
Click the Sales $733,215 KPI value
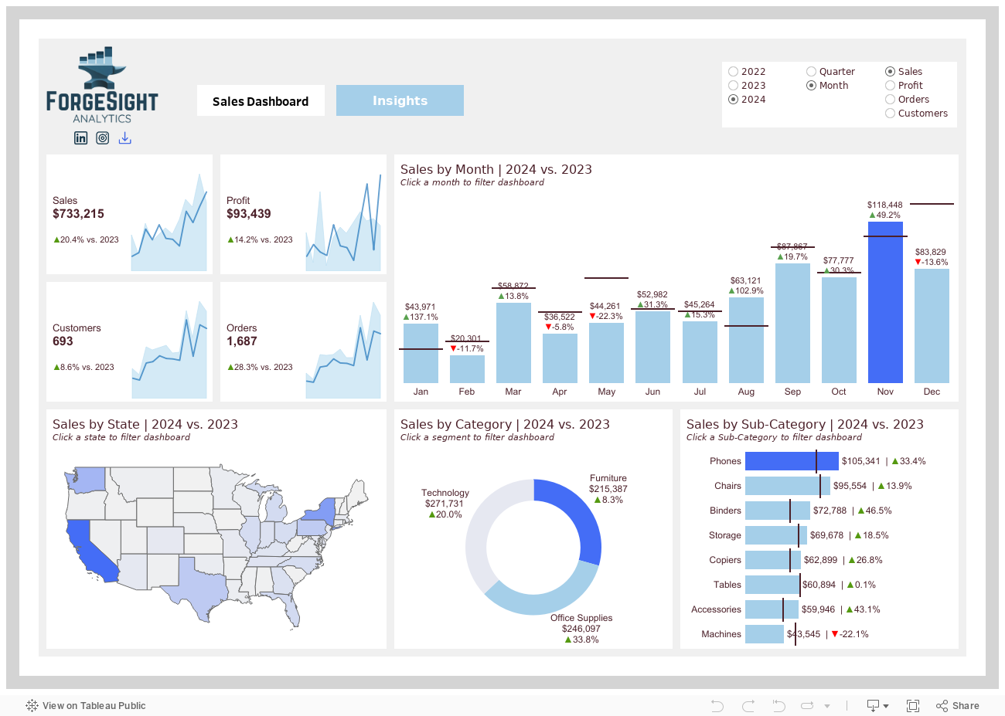pyautogui.click(x=78, y=214)
